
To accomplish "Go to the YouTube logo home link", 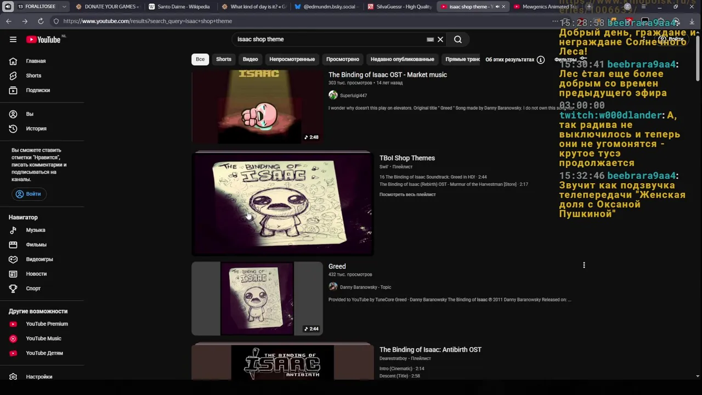I will tap(43, 39).
